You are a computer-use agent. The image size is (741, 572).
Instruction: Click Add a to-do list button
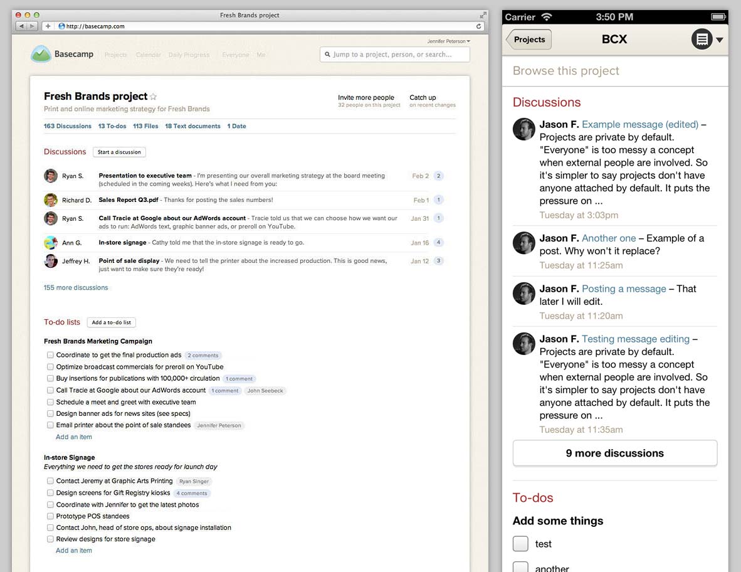click(x=112, y=322)
